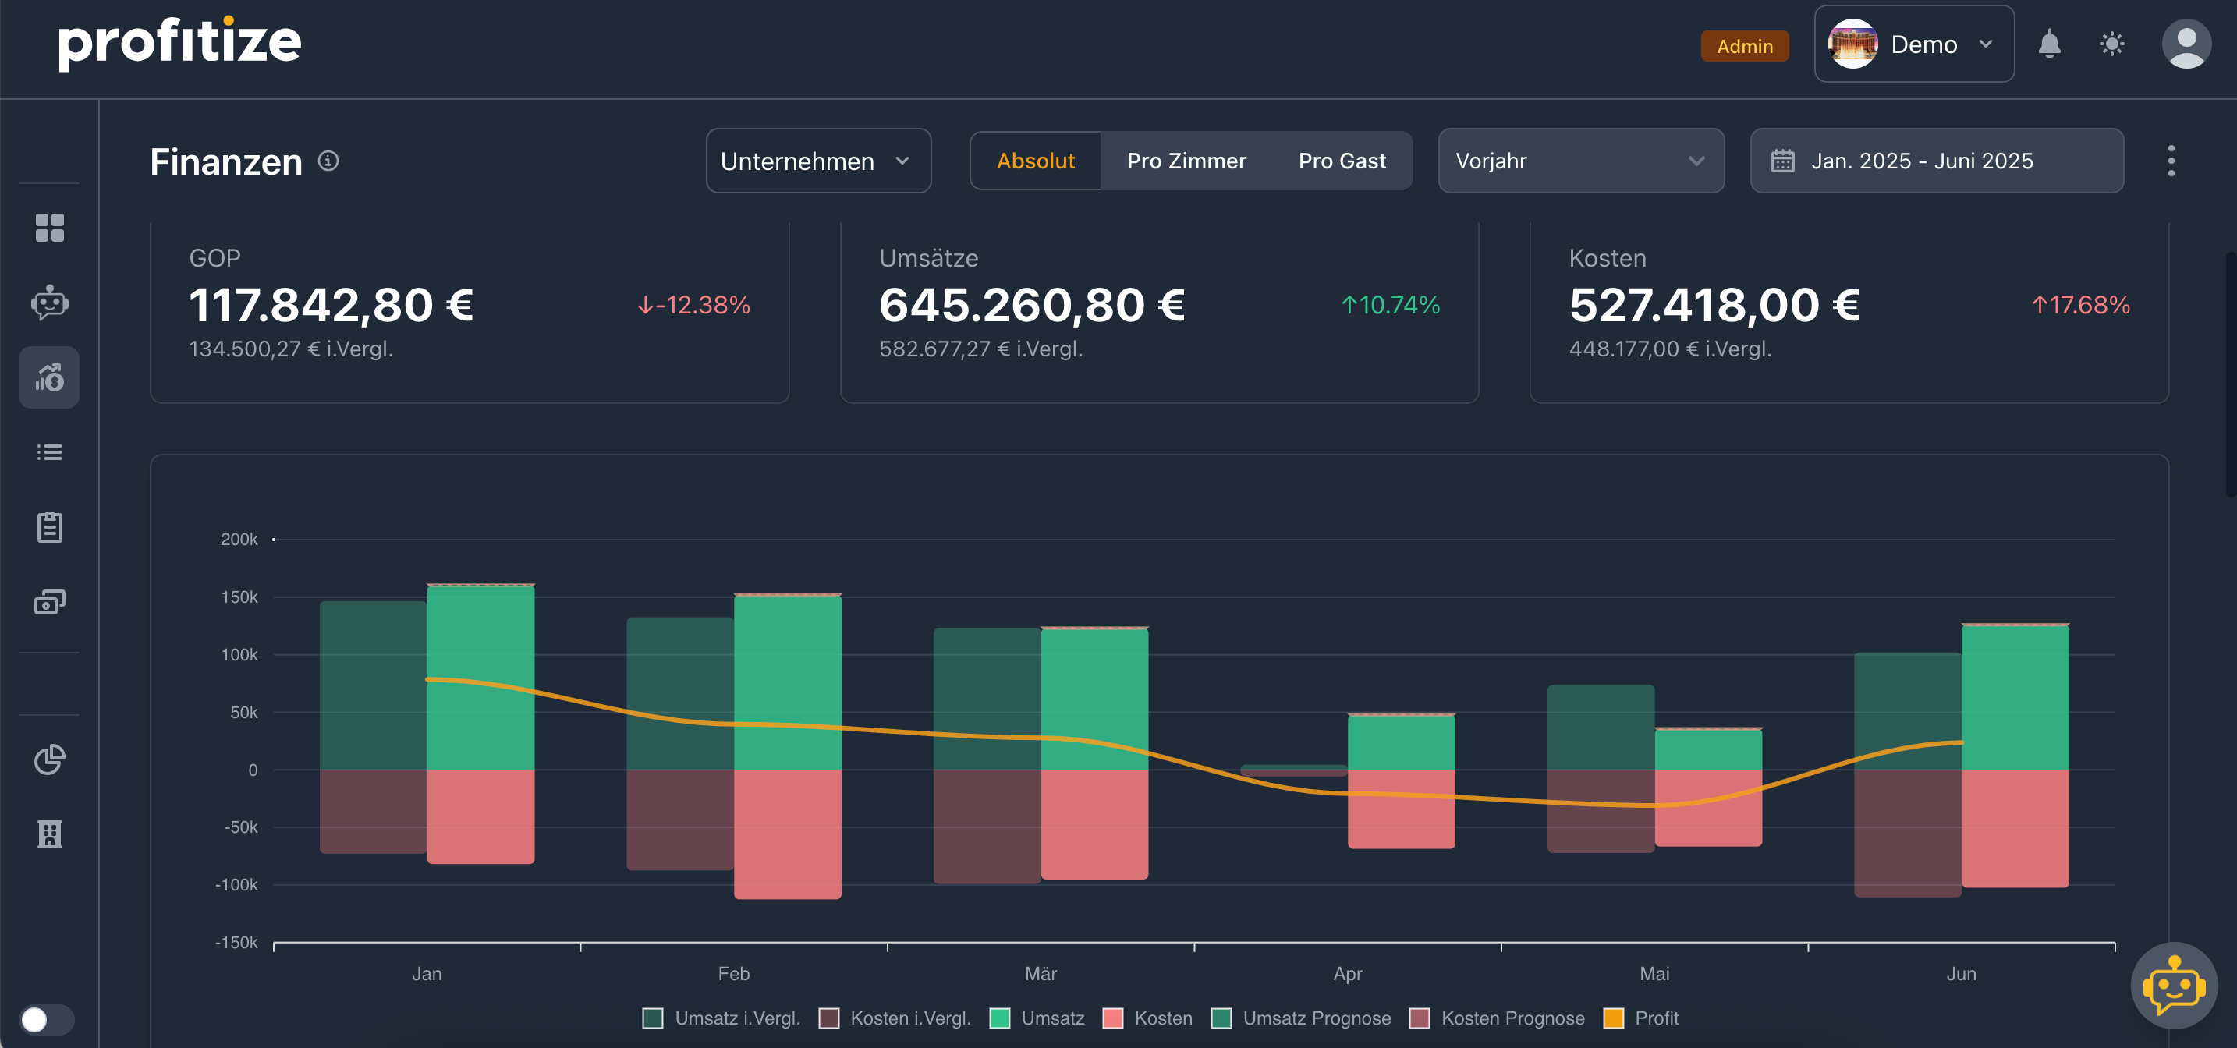Image resolution: width=2237 pixels, height=1048 pixels.
Task: Expand the Unternehmen dropdown
Action: 817,161
